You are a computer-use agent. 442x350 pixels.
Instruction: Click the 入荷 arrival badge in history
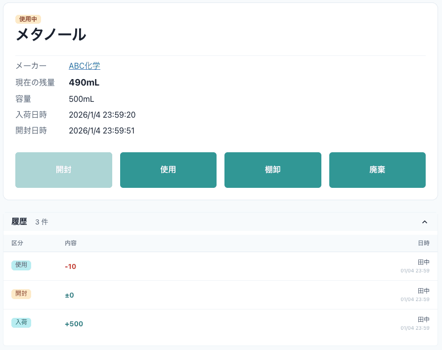(x=21, y=322)
